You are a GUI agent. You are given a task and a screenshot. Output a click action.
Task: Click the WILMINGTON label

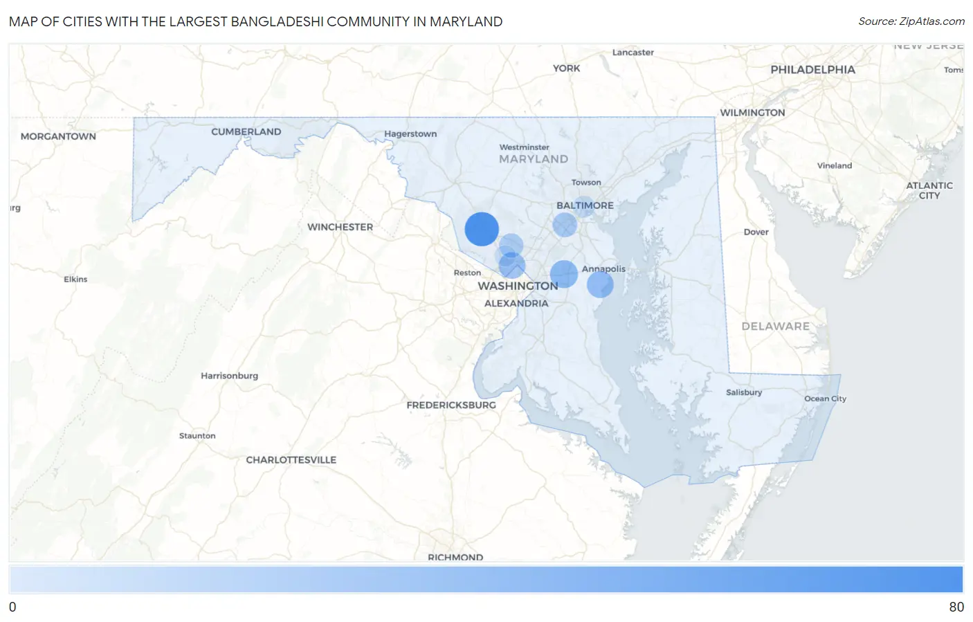click(x=752, y=112)
